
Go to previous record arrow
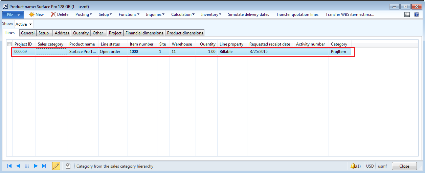pos(18,166)
